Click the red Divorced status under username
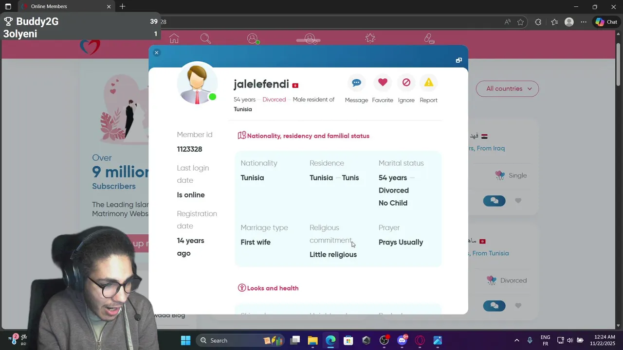The image size is (623, 350). [274, 100]
